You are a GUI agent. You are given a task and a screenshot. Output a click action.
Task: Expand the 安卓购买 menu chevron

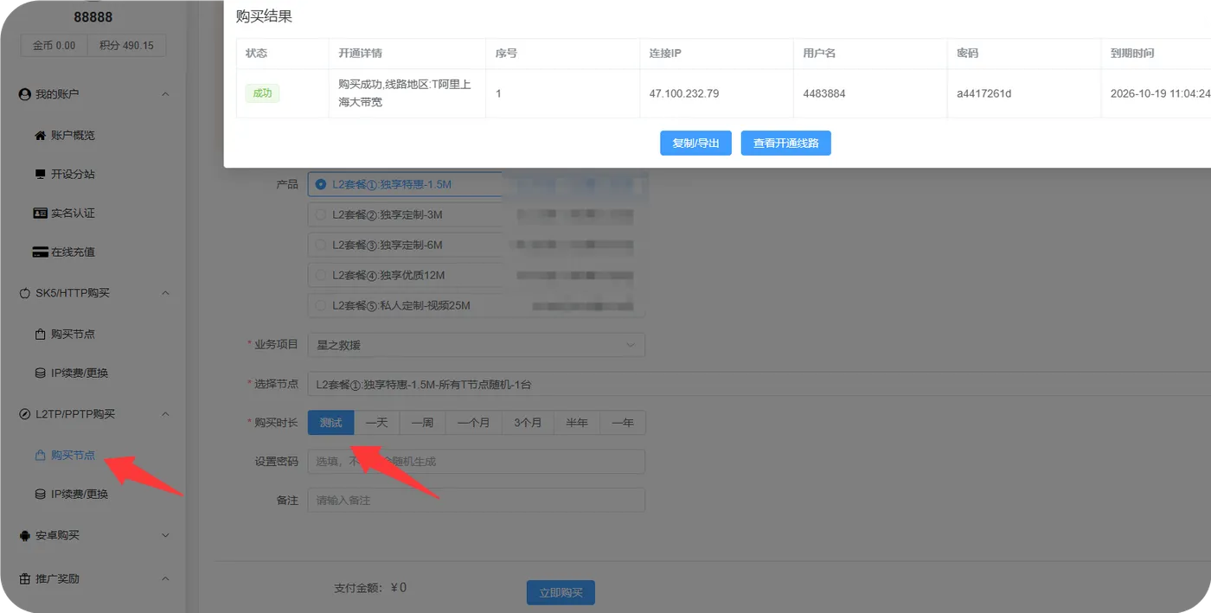[165, 535]
